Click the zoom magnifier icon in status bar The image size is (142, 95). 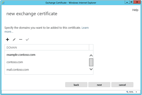click(x=127, y=92)
